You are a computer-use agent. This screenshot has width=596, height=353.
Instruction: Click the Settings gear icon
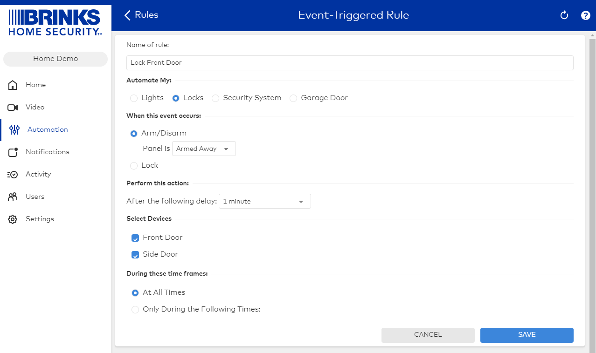pos(13,219)
